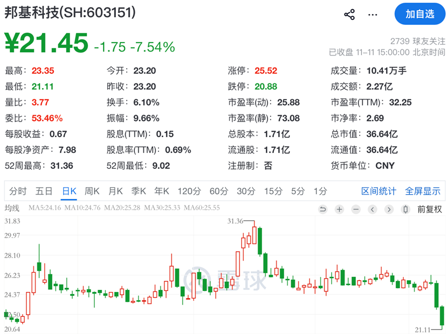Screen dimensions: 447x334
Task: Open the 前复权 adjustment selector
Action: (431, 209)
